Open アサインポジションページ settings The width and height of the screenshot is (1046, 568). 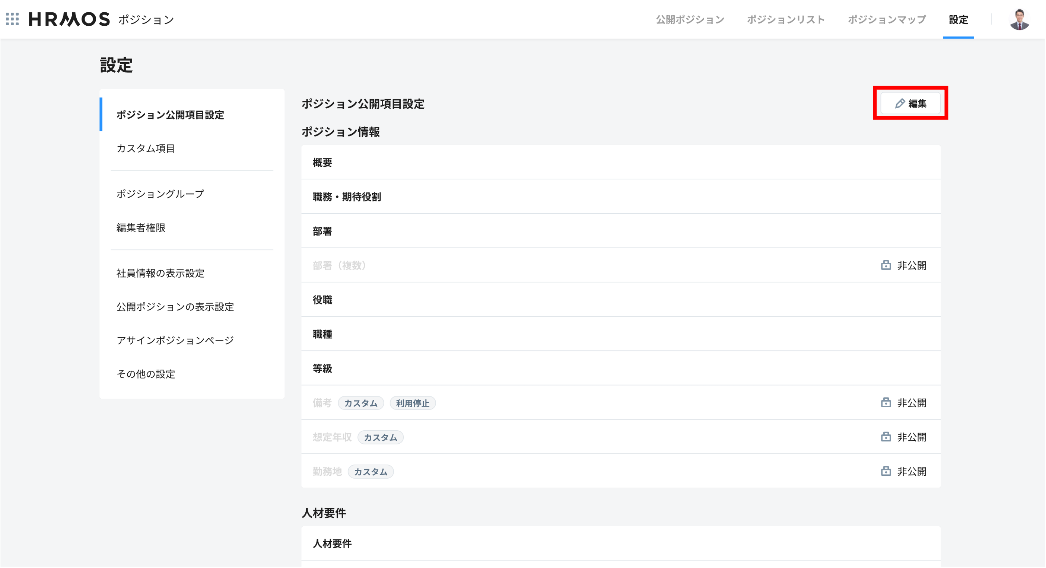pyautogui.click(x=192, y=341)
